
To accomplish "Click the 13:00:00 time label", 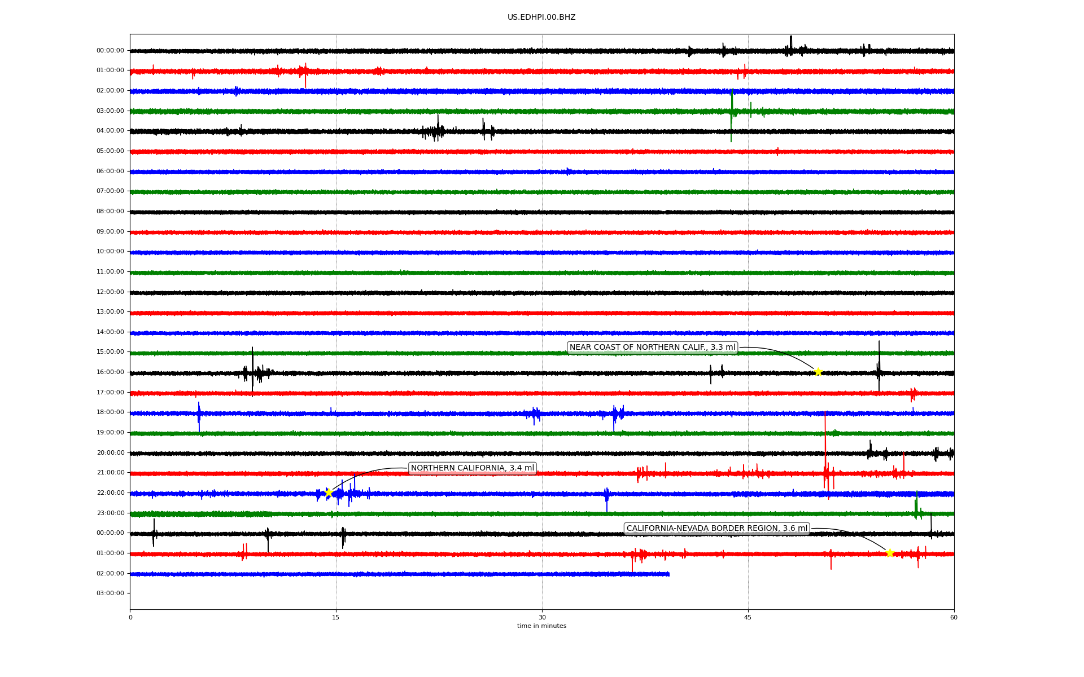I will (x=110, y=312).
